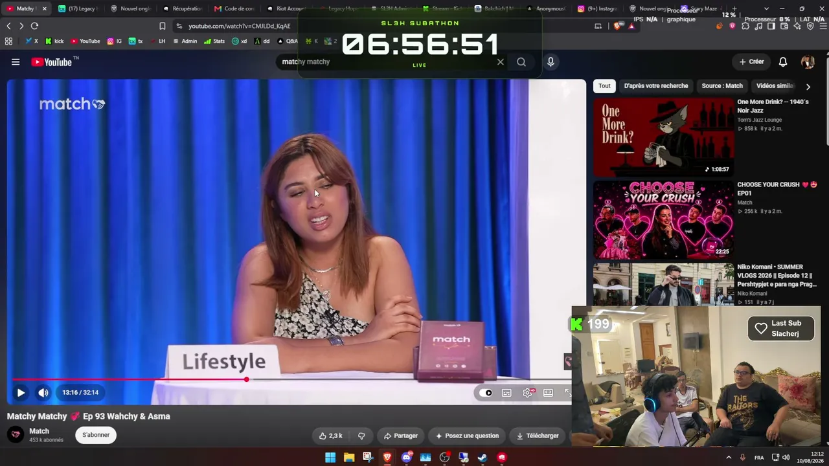Switch to the Instagram browser tab
Screen dimensions: 829x466
pos(597,8)
